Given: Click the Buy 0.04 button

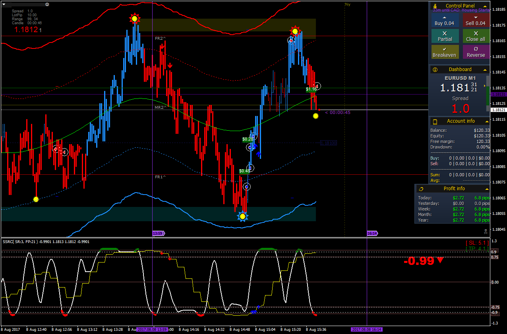Looking at the screenshot, I should coord(445,20).
